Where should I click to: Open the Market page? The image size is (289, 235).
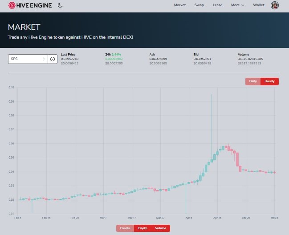coord(180,5)
